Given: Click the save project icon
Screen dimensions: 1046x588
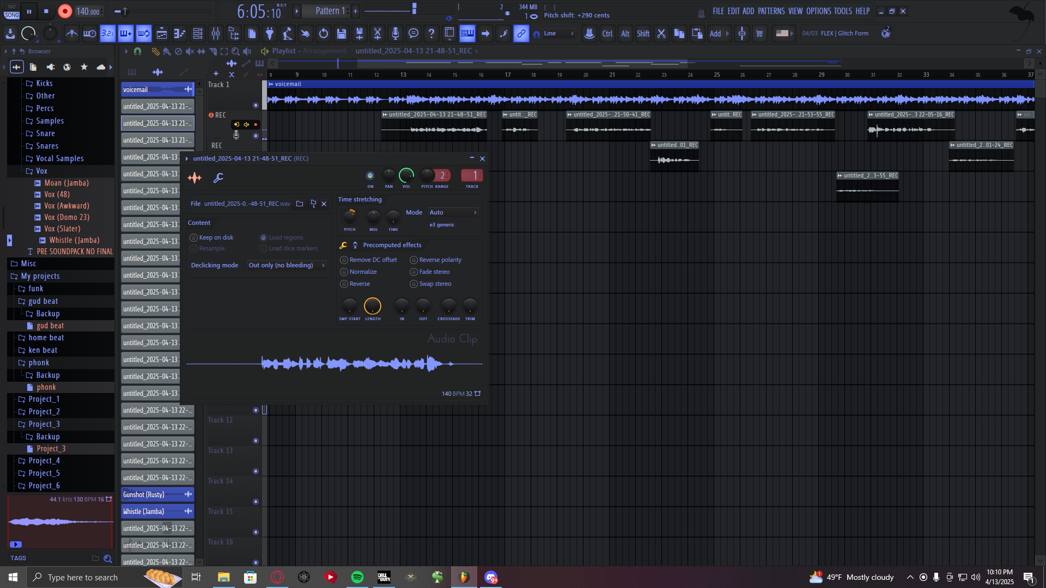Looking at the screenshot, I should coord(342,34).
